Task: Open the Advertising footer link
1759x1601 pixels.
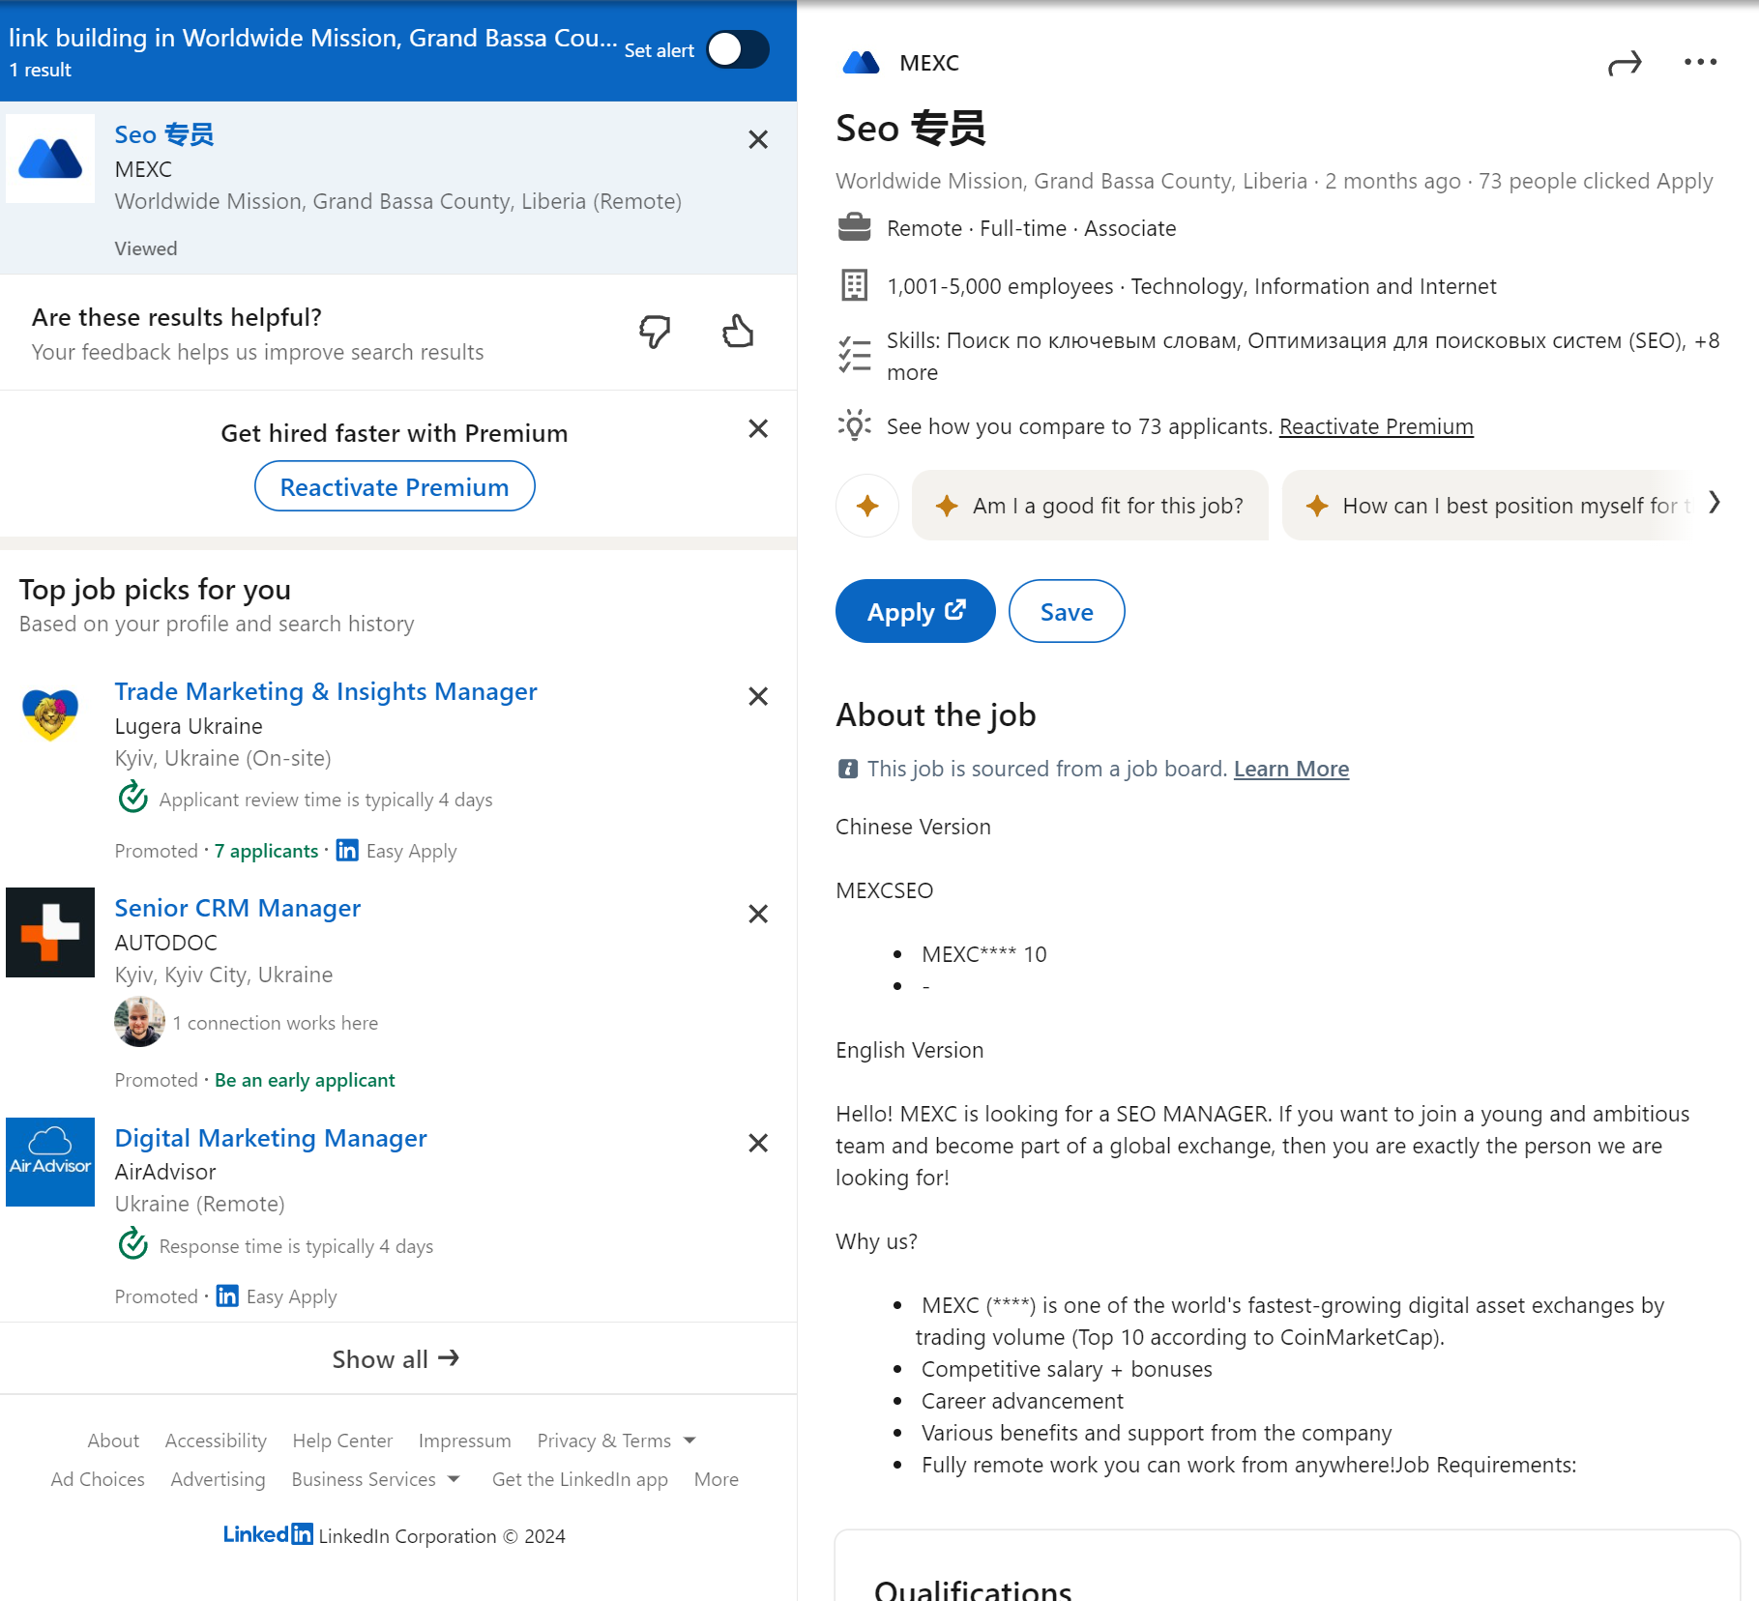Action: click(x=218, y=1479)
